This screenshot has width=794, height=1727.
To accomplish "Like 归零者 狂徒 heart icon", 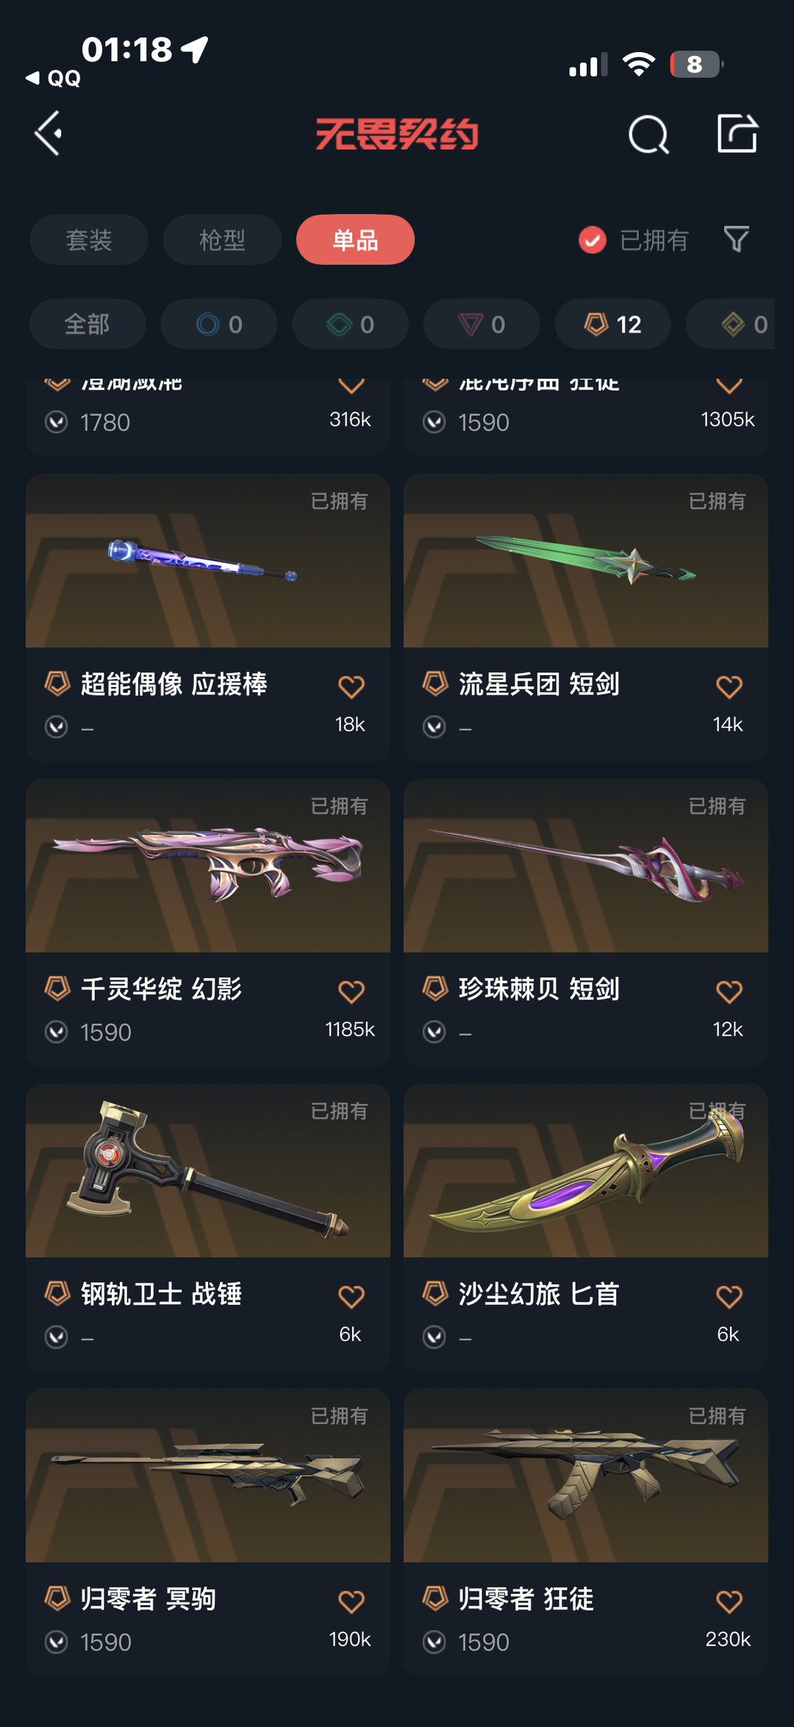I will (x=729, y=1601).
